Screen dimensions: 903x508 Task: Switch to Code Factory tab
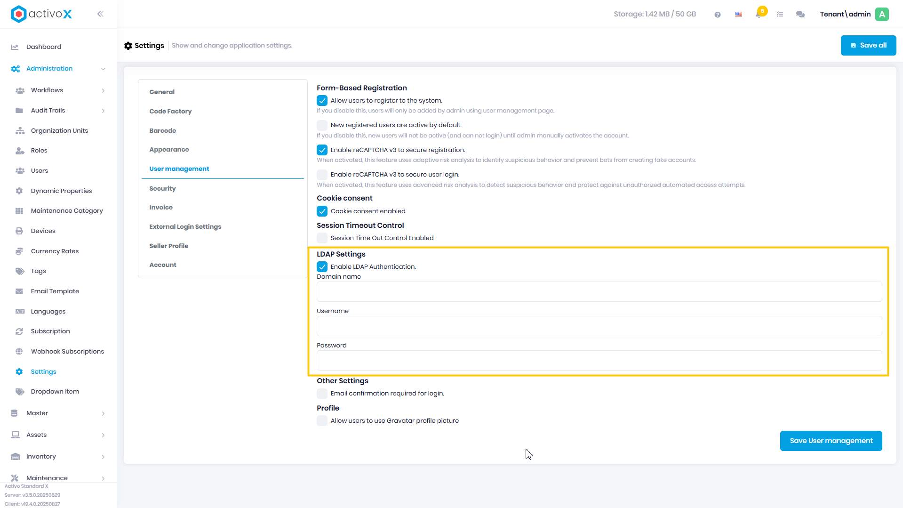170,112
